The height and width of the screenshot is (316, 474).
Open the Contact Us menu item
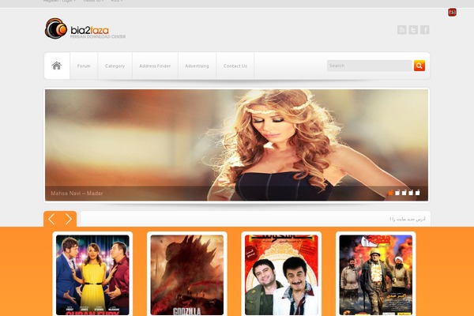click(235, 66)
